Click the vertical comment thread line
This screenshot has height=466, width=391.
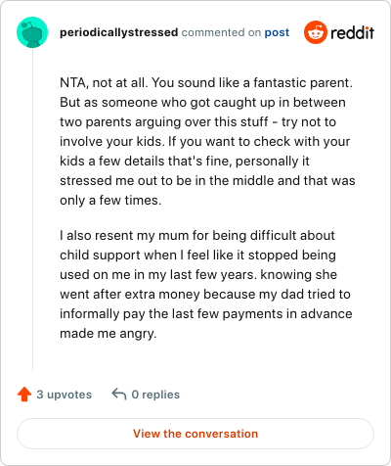pos(32,210)
